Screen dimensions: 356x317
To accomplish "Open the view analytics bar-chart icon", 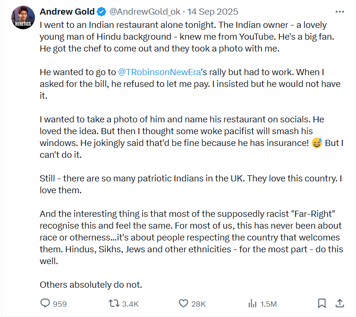I will [253, 303].
